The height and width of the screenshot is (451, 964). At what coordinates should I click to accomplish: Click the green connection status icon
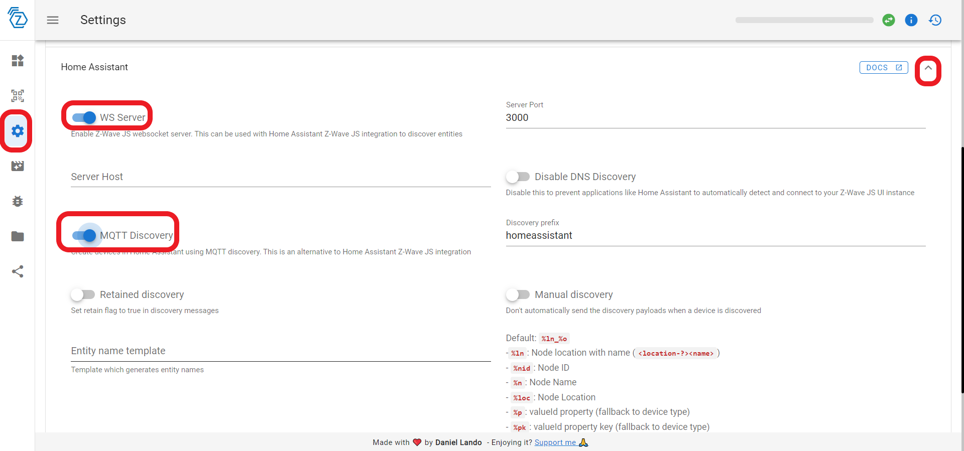click(889, 20)
